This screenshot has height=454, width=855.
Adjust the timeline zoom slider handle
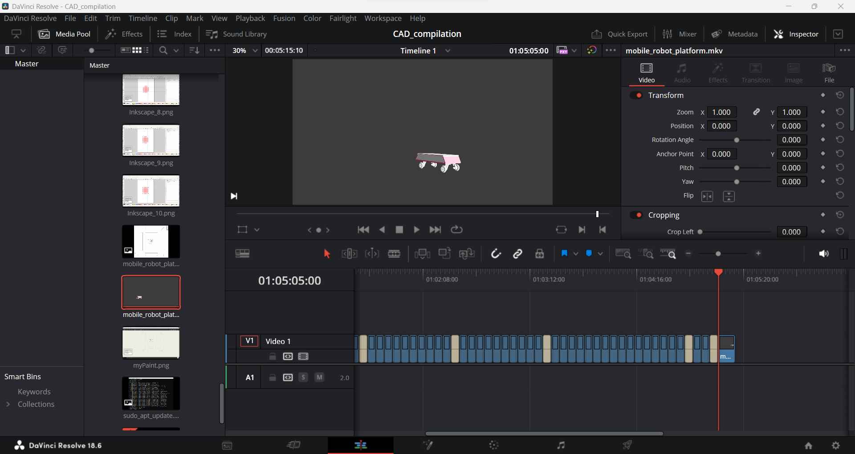tap(718, 254)
